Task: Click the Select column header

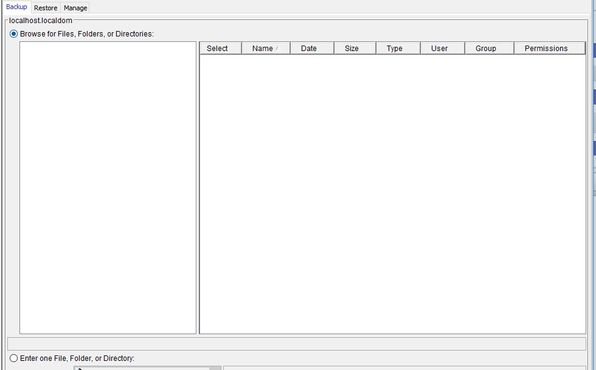Action: pyautogui.click(x=220, y=48)
